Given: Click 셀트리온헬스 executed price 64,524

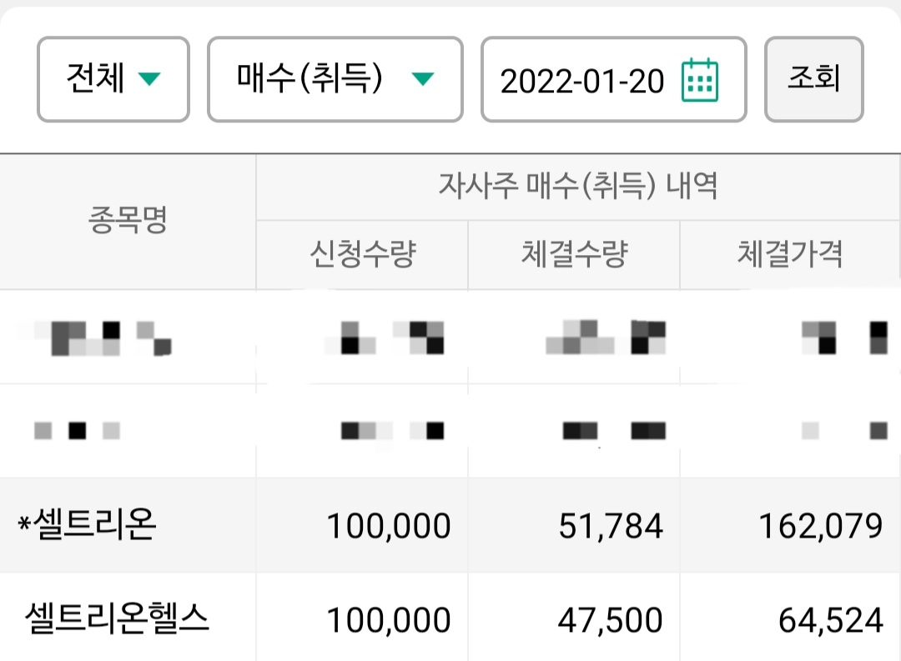Looking at the screenshot, I should tap(831, 620).
